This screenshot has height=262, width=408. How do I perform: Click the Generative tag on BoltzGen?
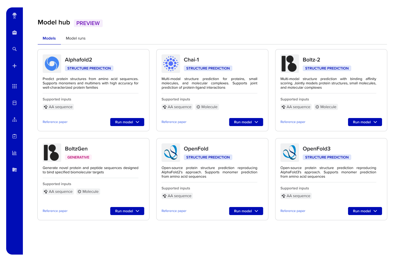(78, 157)
